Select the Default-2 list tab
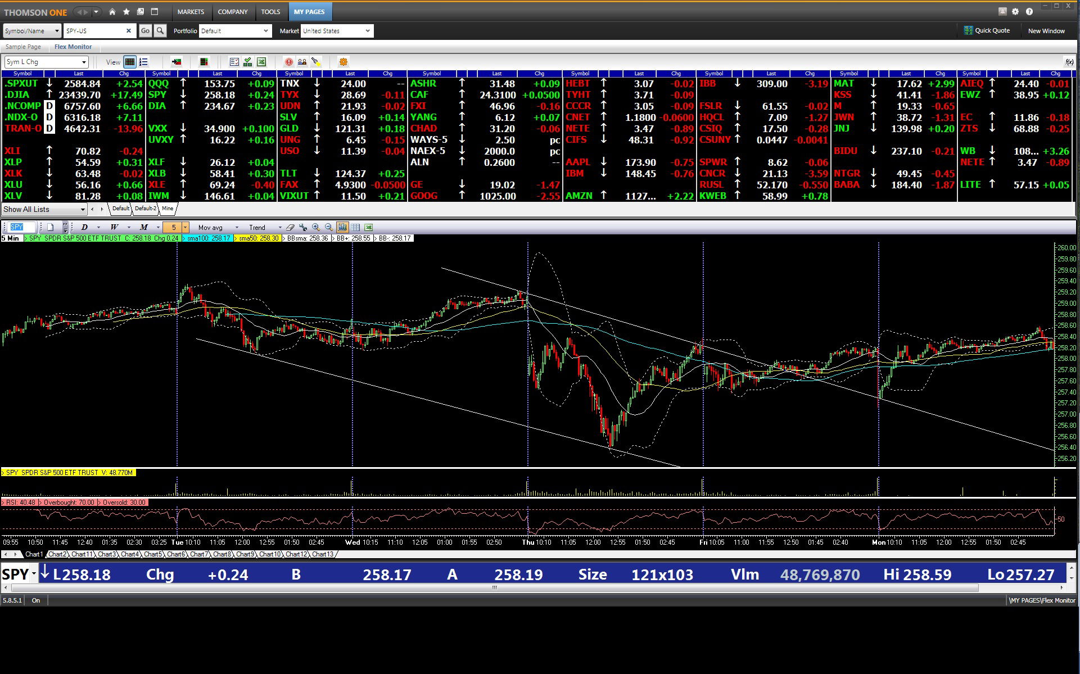Image resolution: width=1080 pixels, height=674 pixels. tap(145, 209)
